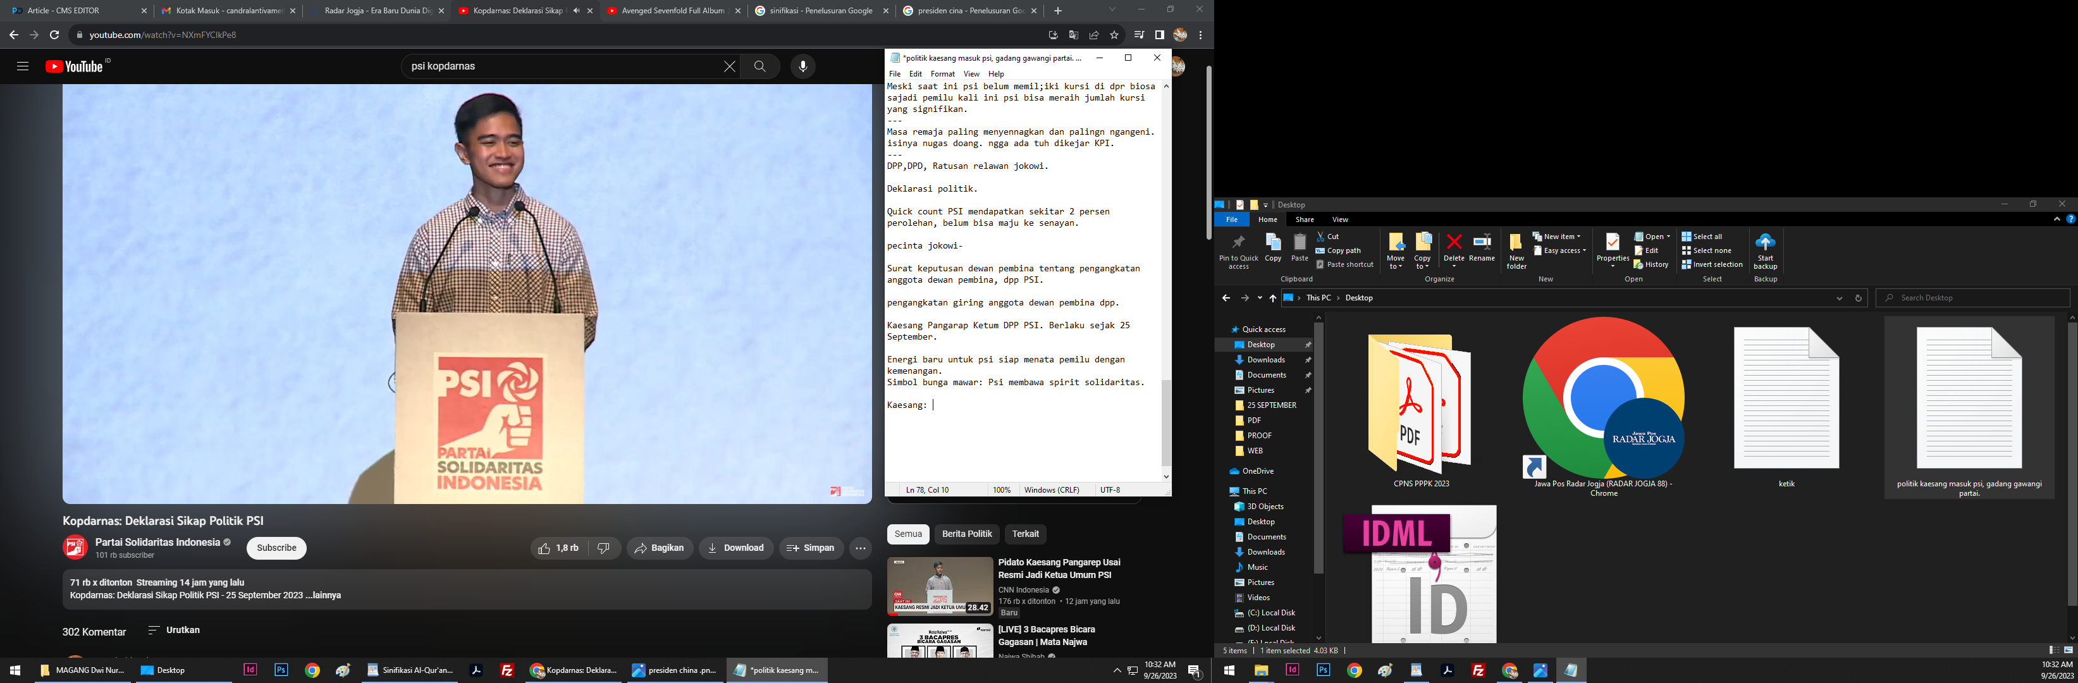Open Chrome's side panel icon
The image size is (2078, 683).
tap(1159, 35)
